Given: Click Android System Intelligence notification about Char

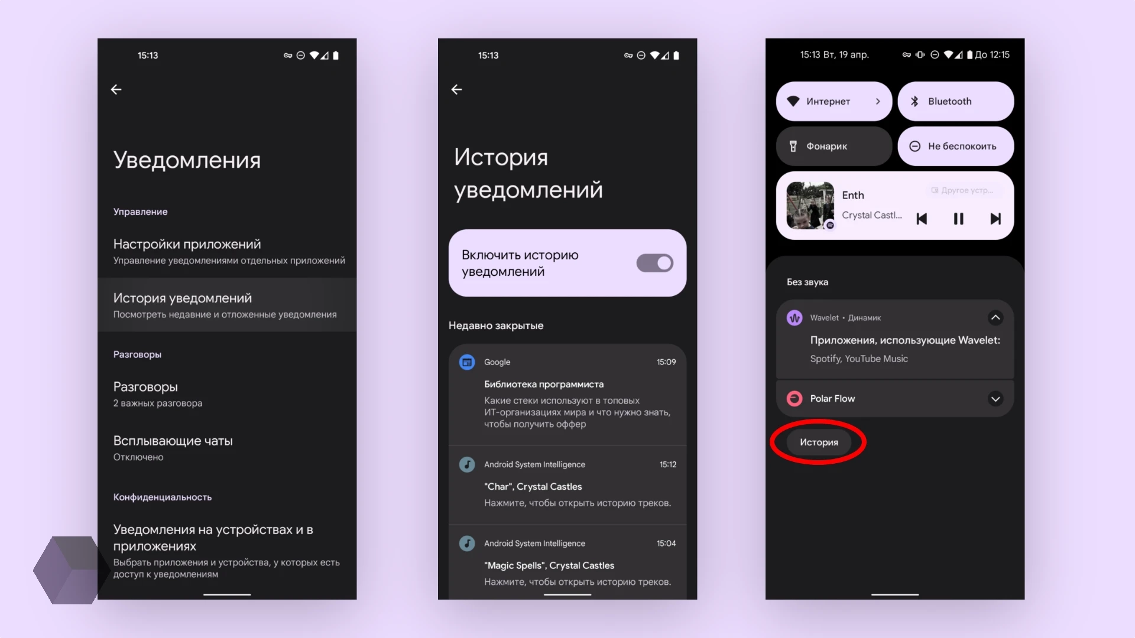Looking at the screenshot, I should tap(567, 484).
